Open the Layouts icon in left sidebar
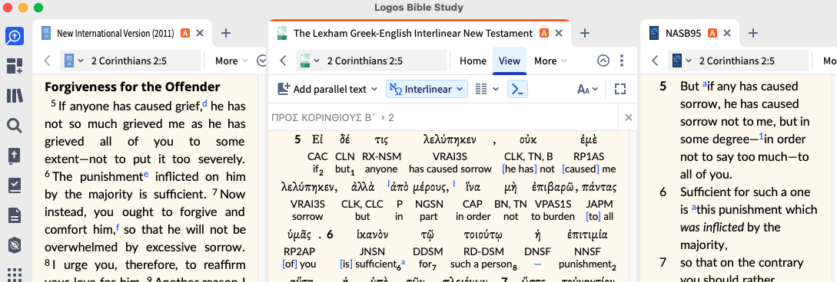This screenshot has height=282, width=837. (15, 66)
